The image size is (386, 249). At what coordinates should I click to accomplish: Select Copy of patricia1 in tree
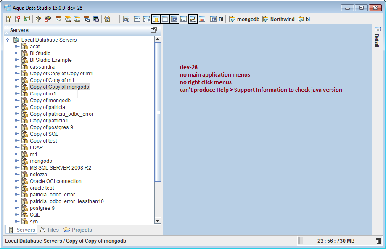(x=49, y=121)
